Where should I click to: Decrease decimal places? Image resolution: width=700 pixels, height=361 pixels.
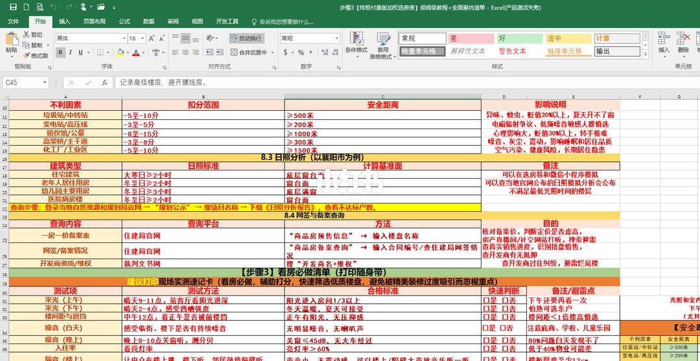[334, 52]
